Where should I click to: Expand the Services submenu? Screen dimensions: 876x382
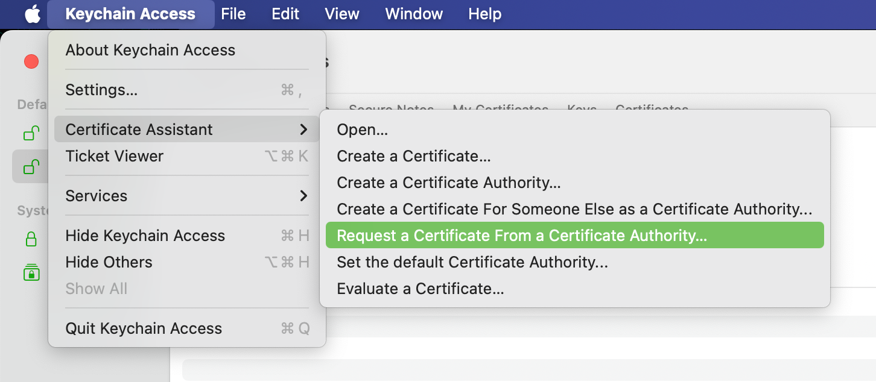click(x=187, y=196)
